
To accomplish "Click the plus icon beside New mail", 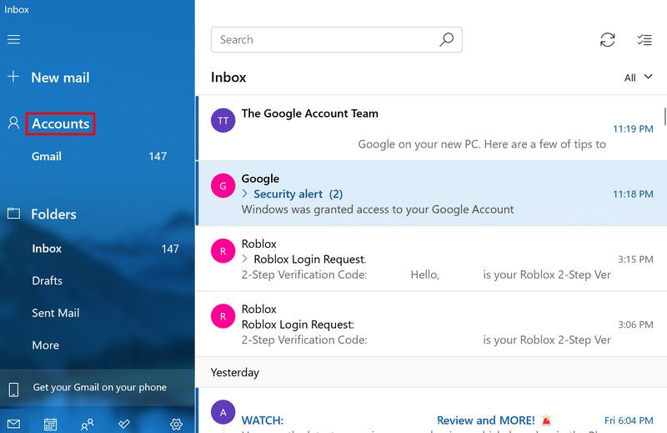I will [13, 77].
